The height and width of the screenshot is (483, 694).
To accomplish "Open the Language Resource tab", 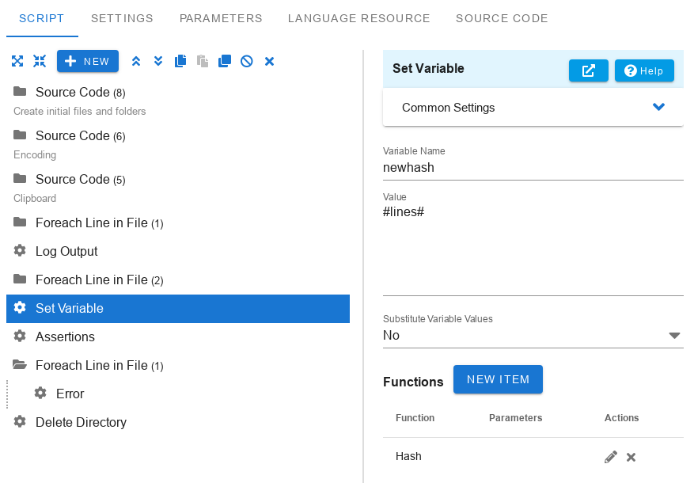I will point(359,18).
